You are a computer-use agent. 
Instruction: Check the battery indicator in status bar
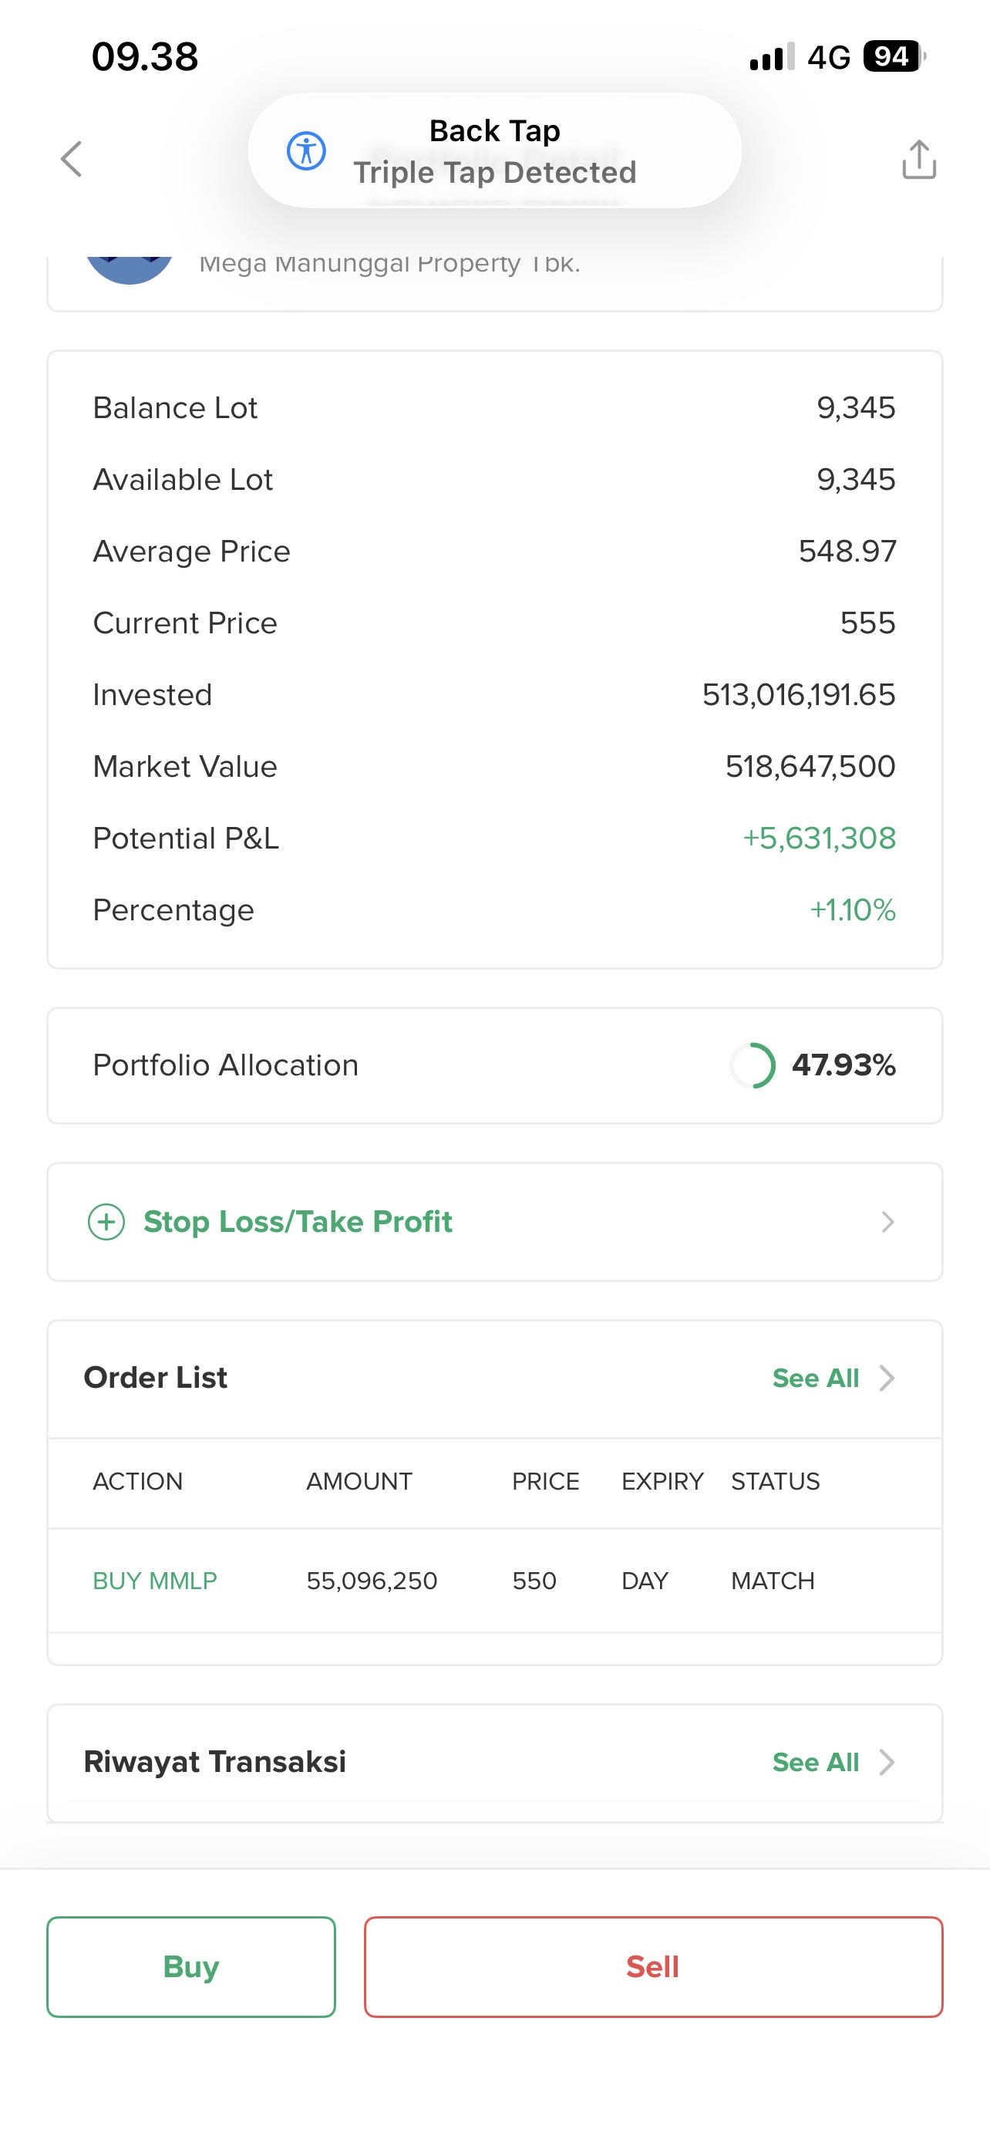894,56
